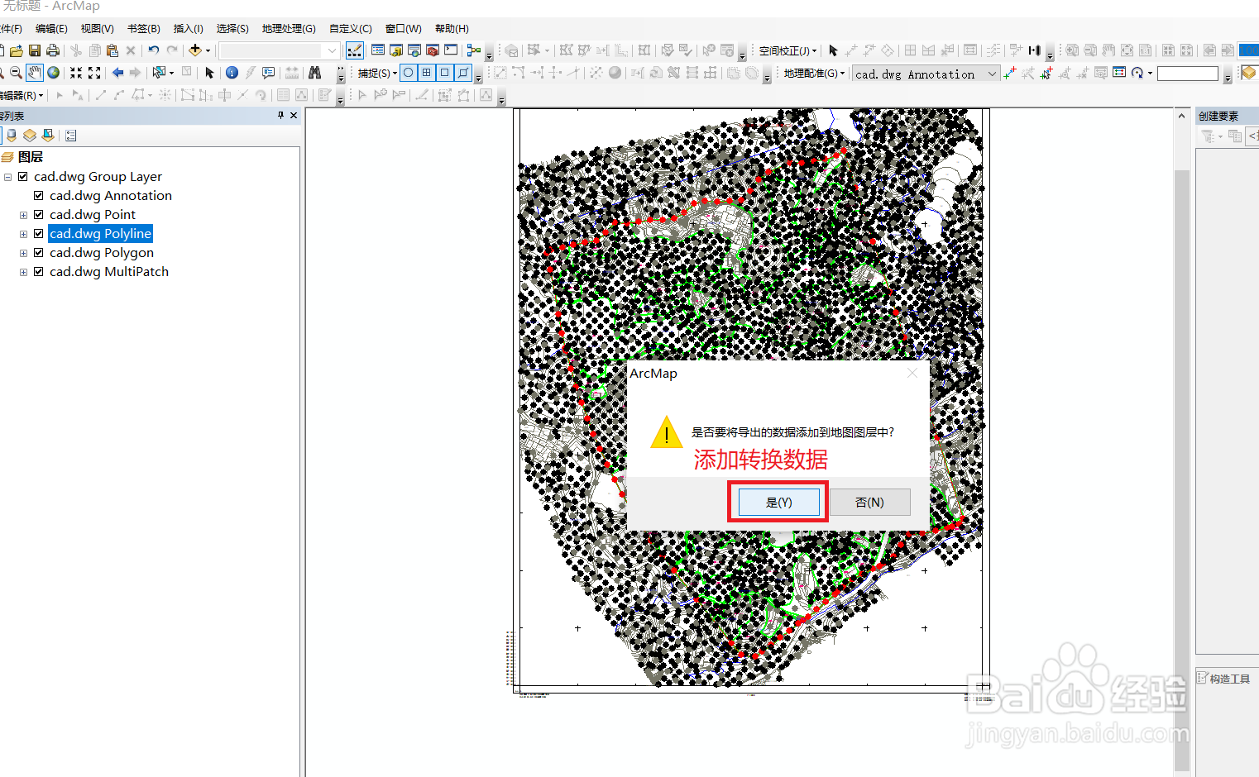Open the cad.dwg Annotation combo box
The width and height of the screenshot is (1259, 777).
pos(993,74)
